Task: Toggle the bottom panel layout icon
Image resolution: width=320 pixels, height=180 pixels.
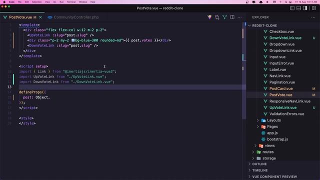Action: (298, 8)
